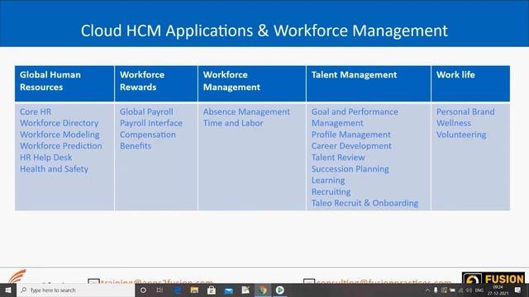Select the 'Succession Planning' entry
This screenshot has height=297, width=529.
[350, 168]
